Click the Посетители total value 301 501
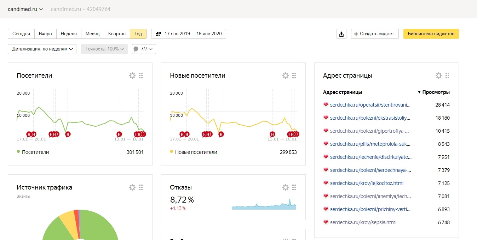477x240 pixels. coord(135,152)
